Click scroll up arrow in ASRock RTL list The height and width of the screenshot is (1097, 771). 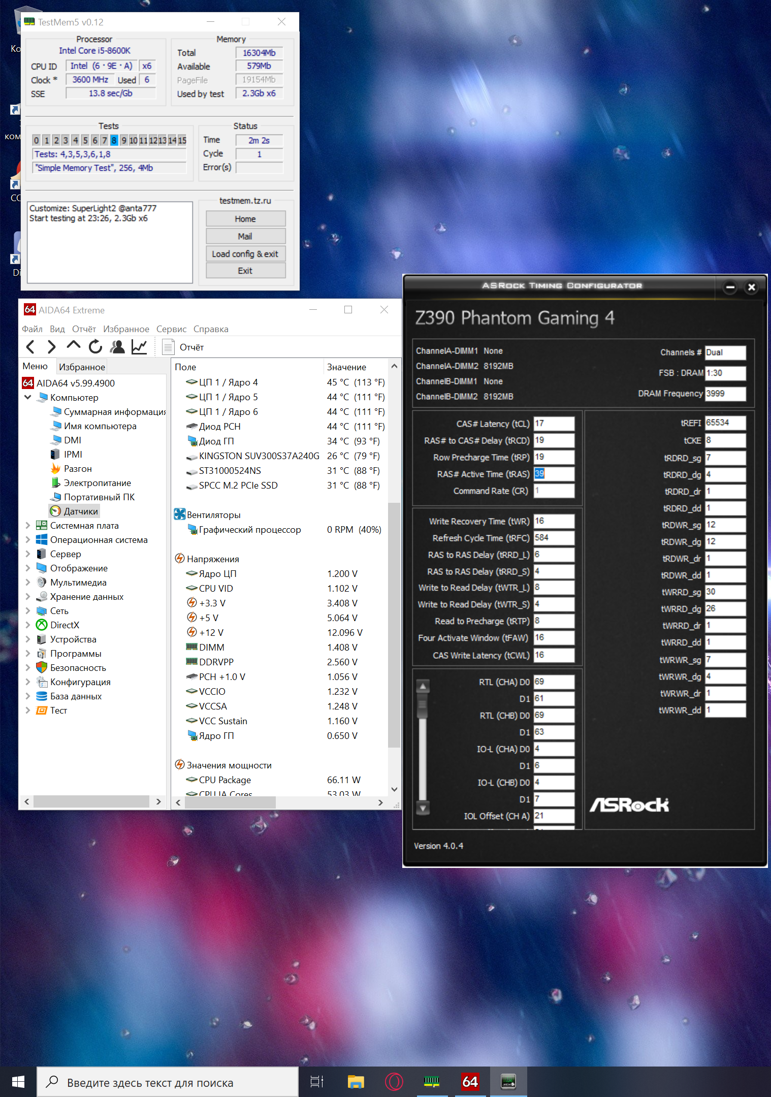pyautogui.click(x=423, y=687)
